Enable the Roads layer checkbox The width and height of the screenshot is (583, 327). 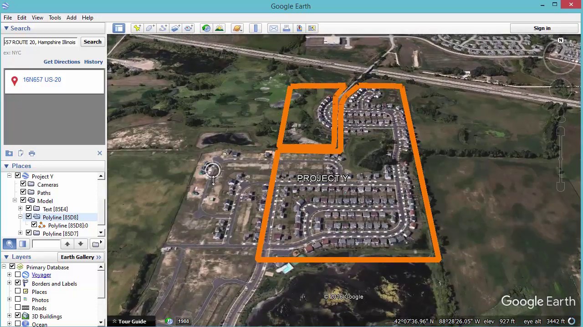(x=18, y=307)
